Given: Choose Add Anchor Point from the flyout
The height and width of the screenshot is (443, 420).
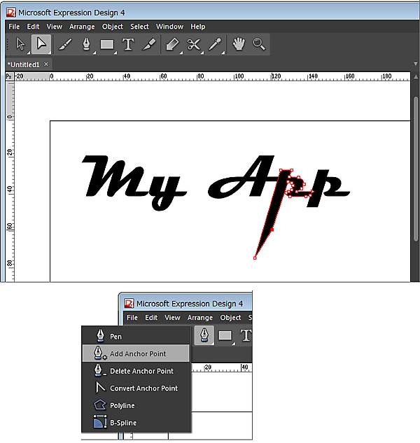Looking at the screenshot, I should click(137, 353).
